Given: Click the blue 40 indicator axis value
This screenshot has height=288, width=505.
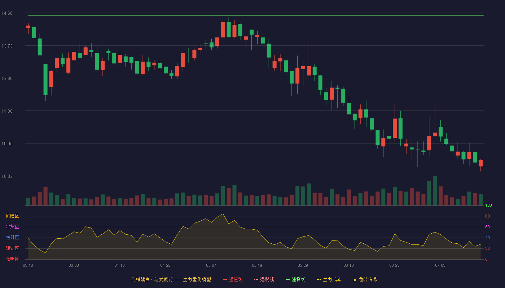Looking at the screenshot, I should 487,238.
